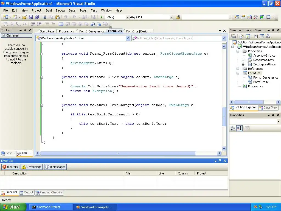Image resolution: width=281 pixels, height=211 pixels.
Task: Click the Paste clipboard icon
Action: (58, 17)
